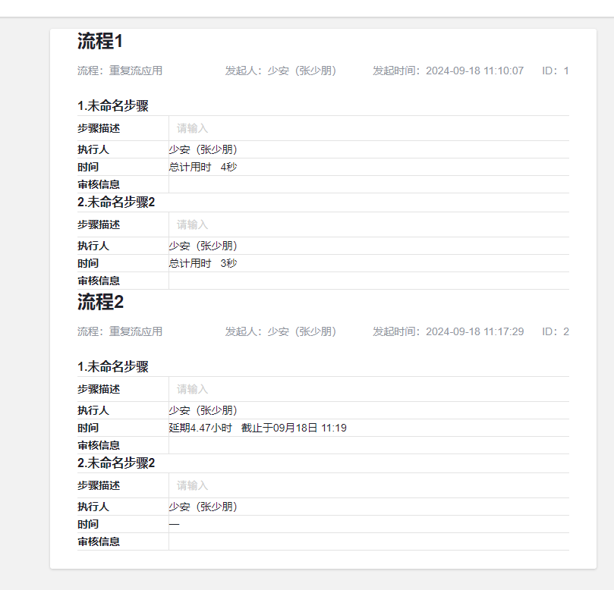Focus 步骤描述 input under 流程2 未命名步骤2
The width and height of the screenshot is (614, 590).
tap(369, 485)
